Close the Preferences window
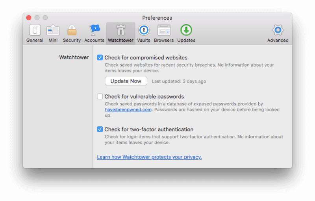This screenshot has height=201, width=315. (29, 18)
